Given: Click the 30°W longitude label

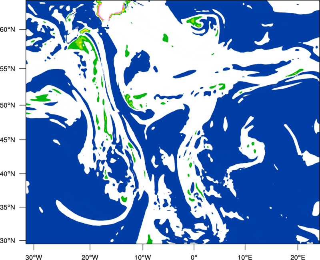Looking at the screenshot, I should tap(34, 257).
